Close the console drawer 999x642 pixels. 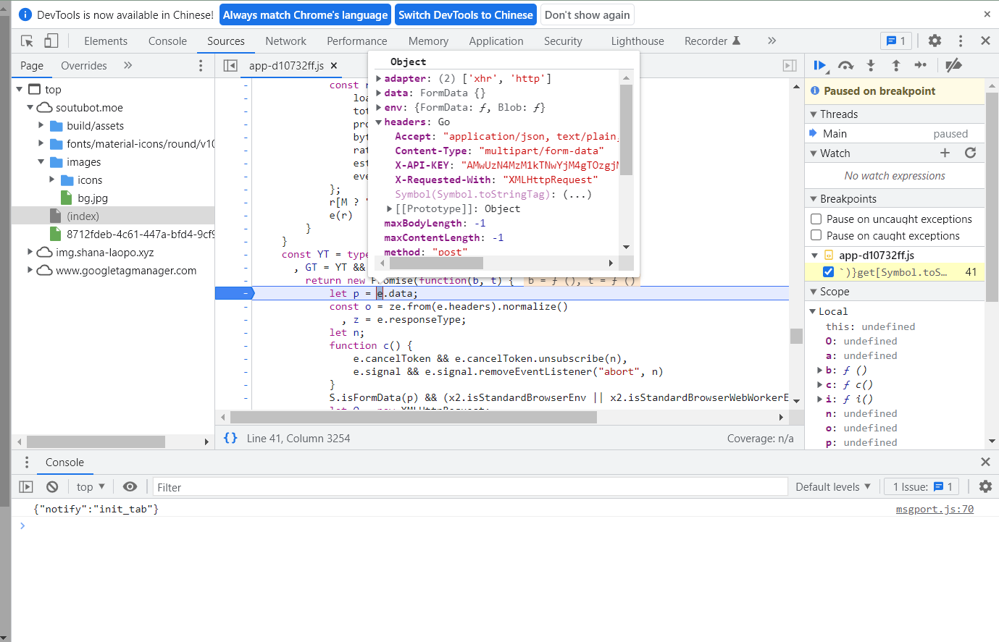[x=985, y=462]
